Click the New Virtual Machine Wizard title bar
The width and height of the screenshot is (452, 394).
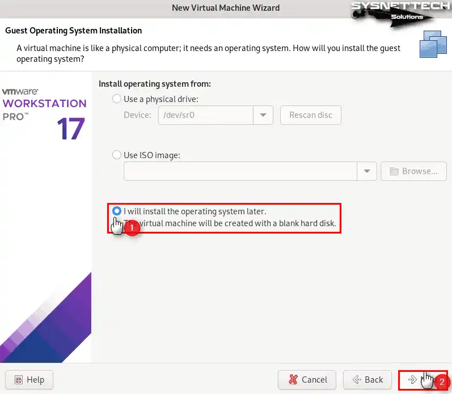(225, 8)
